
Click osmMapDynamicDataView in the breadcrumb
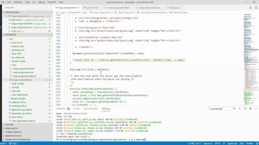pyautogui.click(x=153, y=12)
